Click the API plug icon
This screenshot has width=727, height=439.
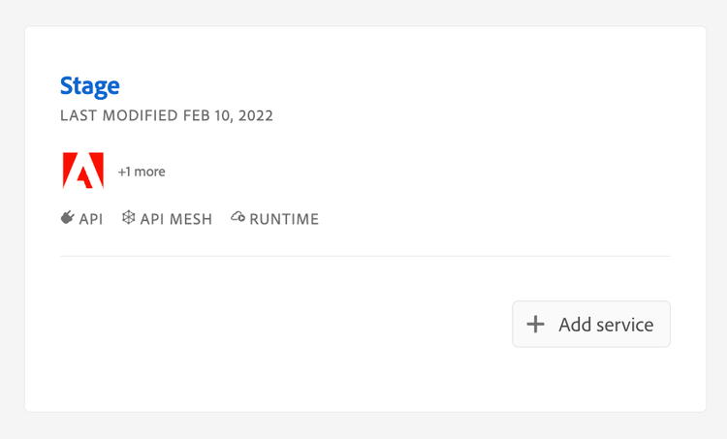tap(67, 218)
